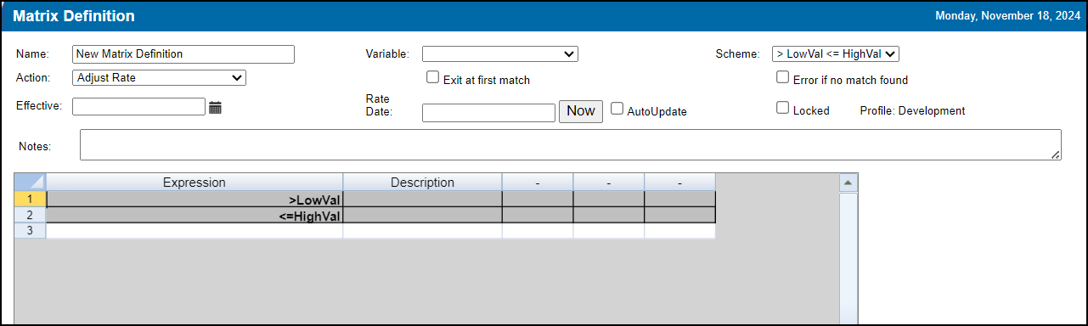Click the Effective date field

[139, 106]
